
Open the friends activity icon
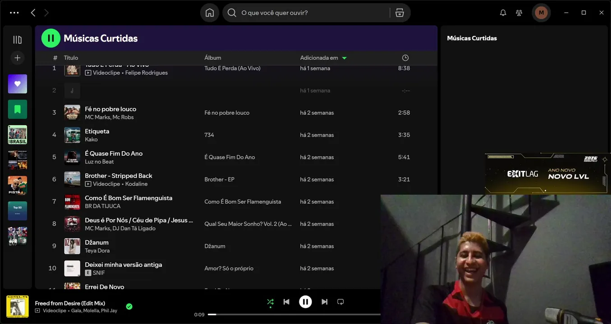coord(519,13)
